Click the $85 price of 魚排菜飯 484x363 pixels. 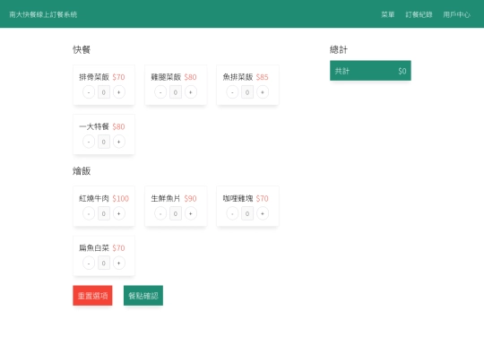point(263,77)
